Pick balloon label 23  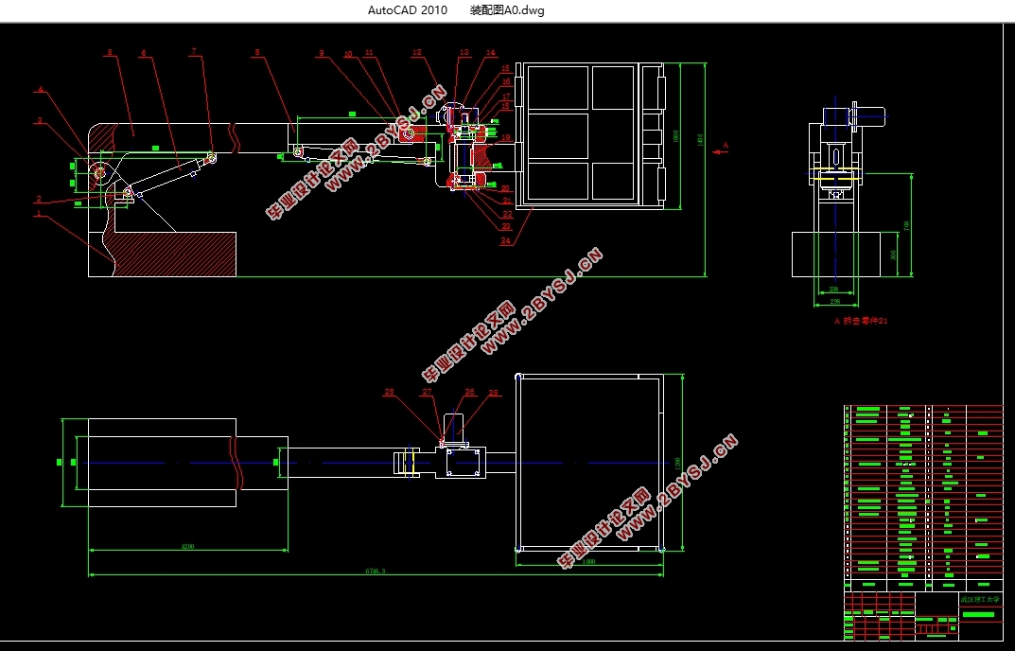click(506, 226)
